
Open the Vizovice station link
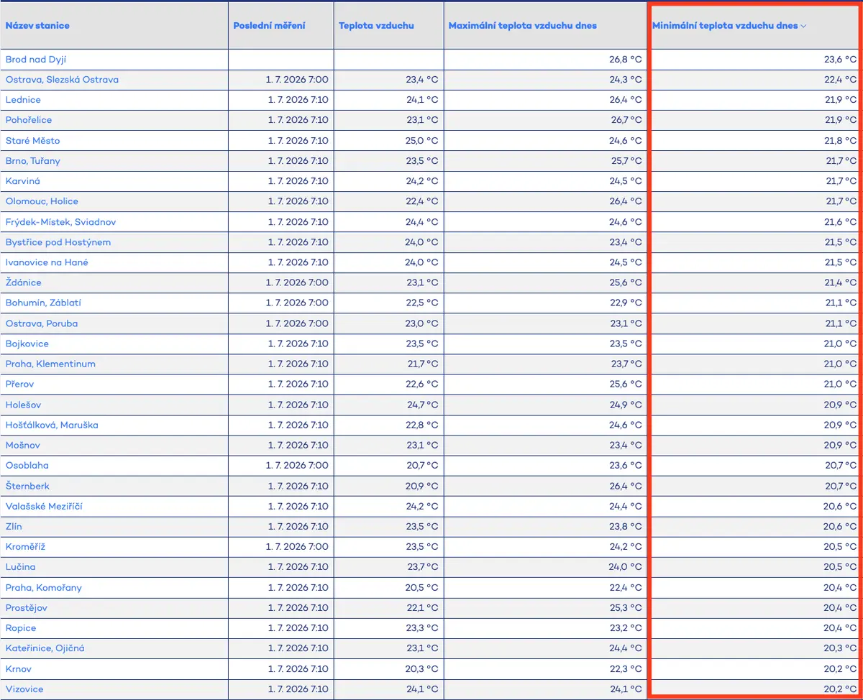pos(24,689)
